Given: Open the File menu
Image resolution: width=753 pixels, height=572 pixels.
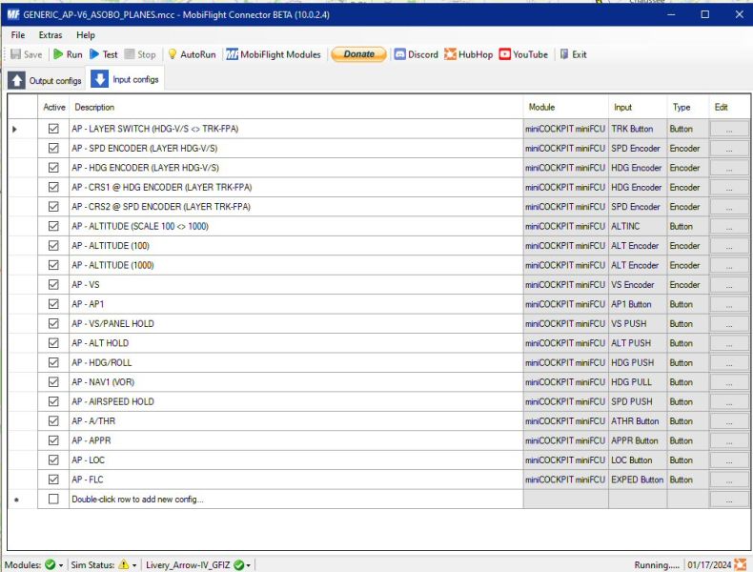Looking at the screenshot, I should [18, 35].
